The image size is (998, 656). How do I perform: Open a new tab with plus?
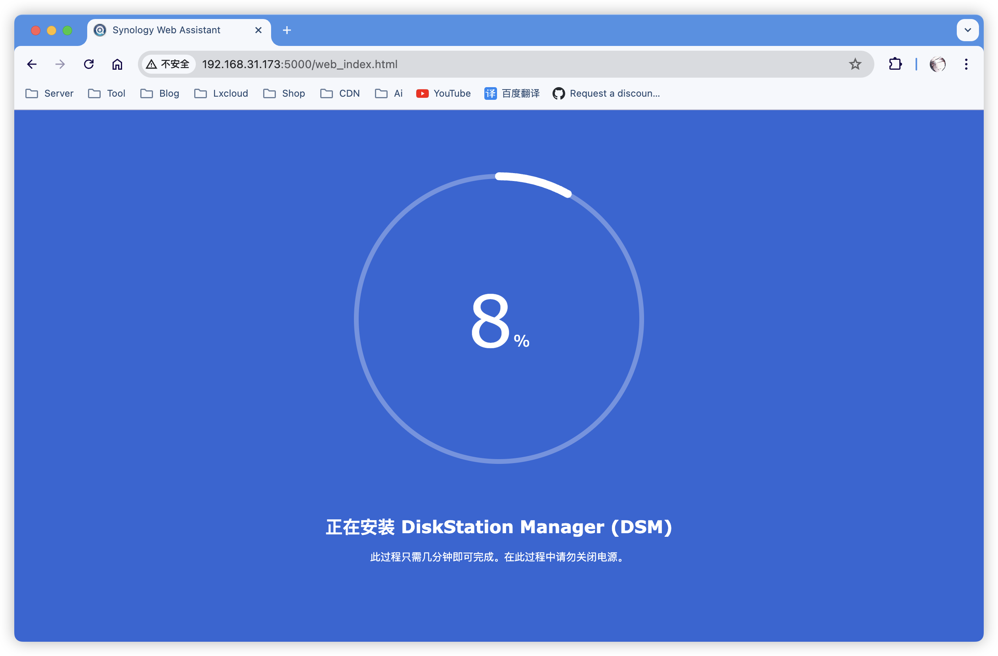[287, 30]
